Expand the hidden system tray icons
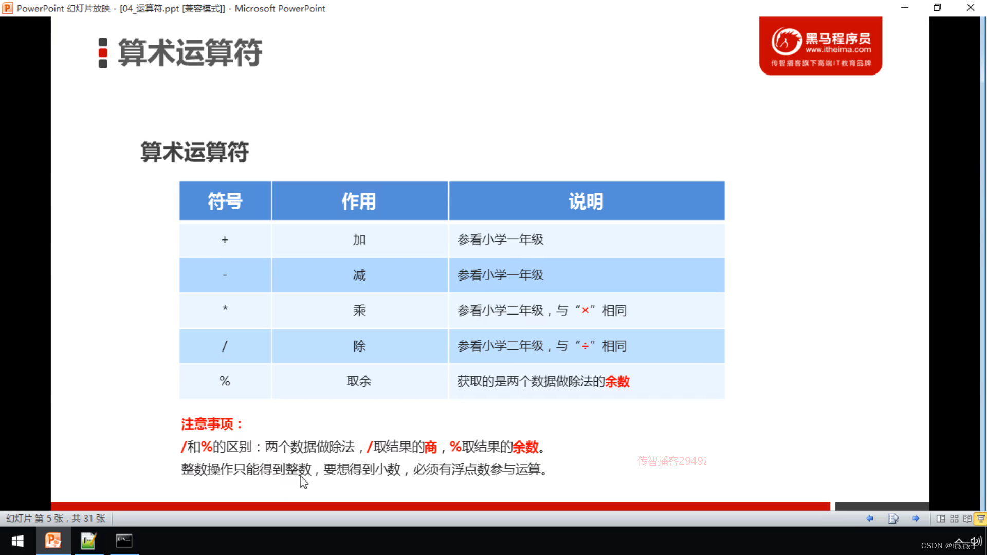987x555 pixels. (959, 541)
